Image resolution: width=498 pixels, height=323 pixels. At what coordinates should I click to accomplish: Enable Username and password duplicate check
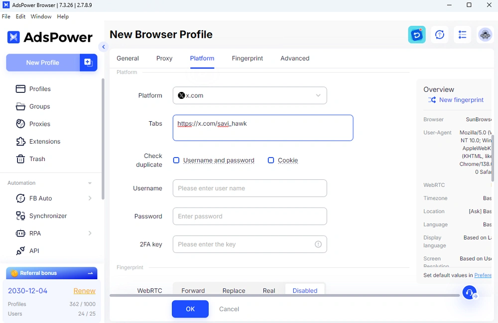click(176, 160)
